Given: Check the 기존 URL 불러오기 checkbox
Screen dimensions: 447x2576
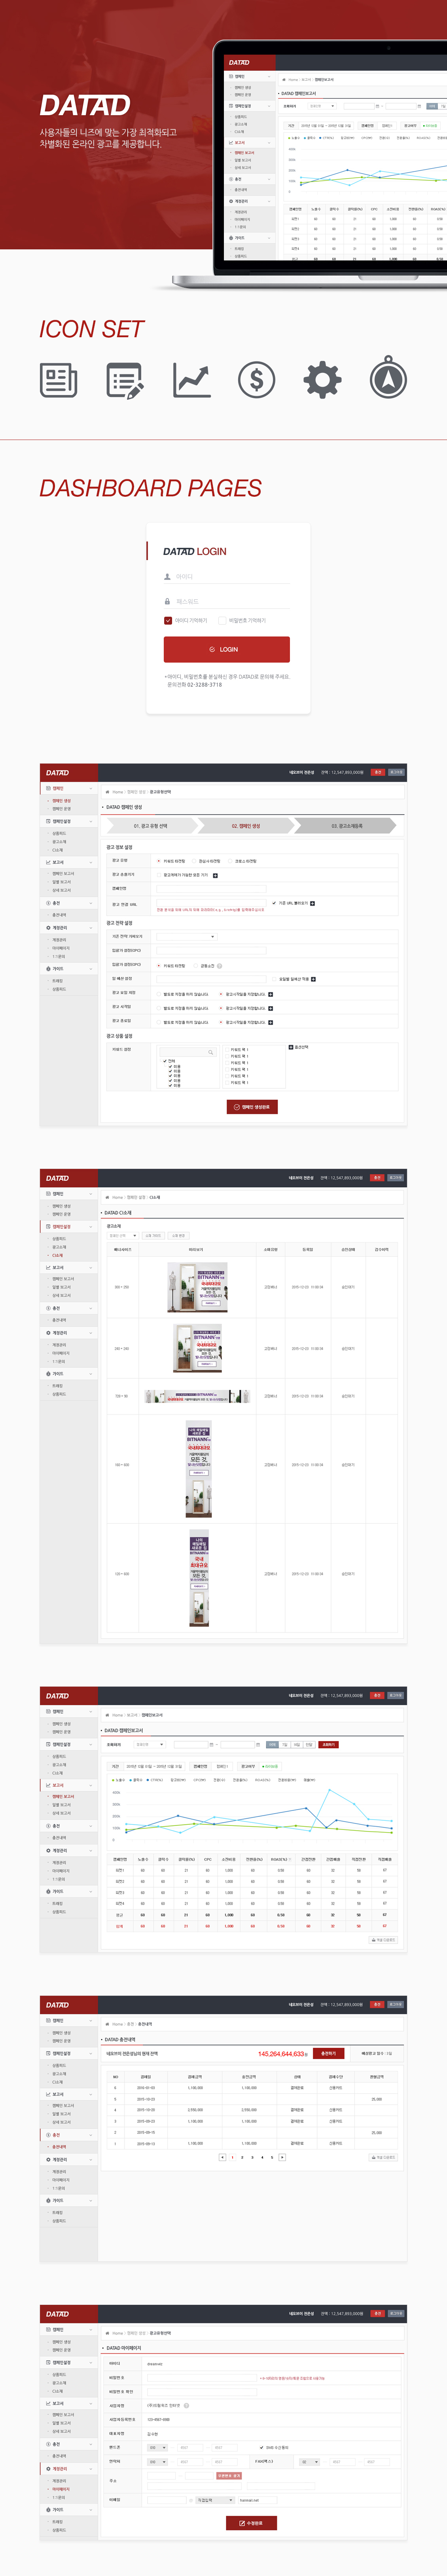Looking at the screenshot, I should point(274,903).
